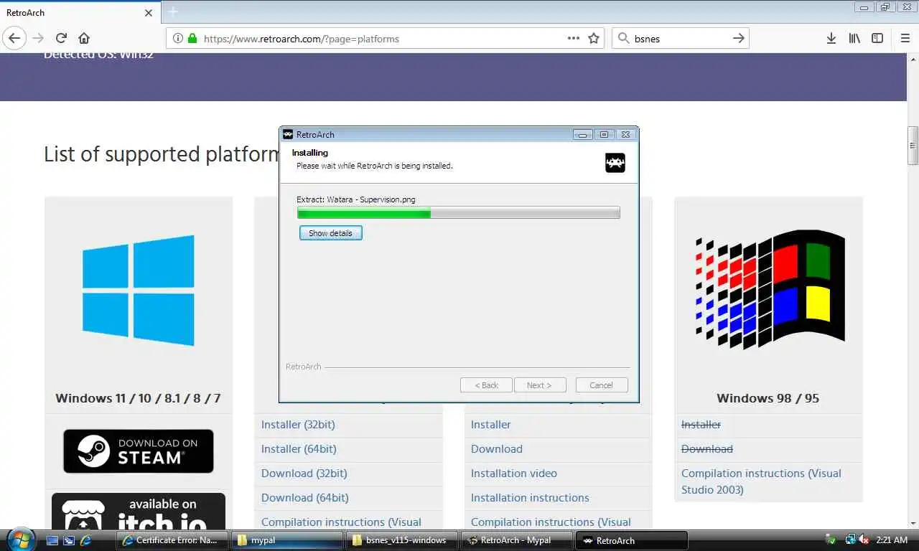Open the browser downloads panel

[x=831, y=39]
